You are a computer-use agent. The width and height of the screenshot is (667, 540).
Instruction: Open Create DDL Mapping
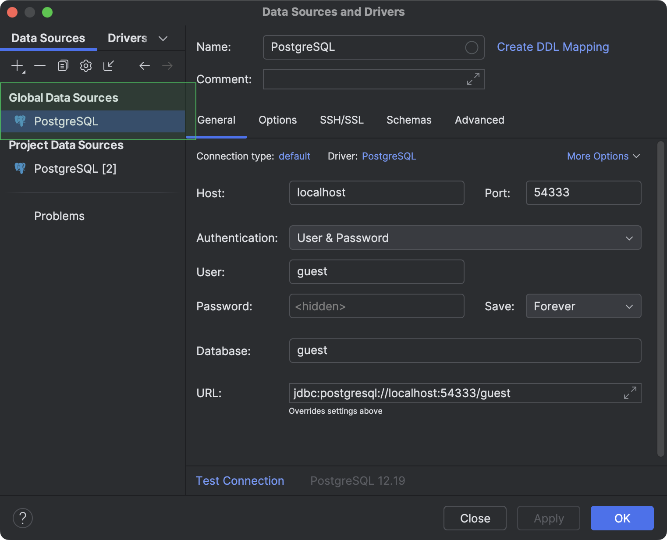553,47
